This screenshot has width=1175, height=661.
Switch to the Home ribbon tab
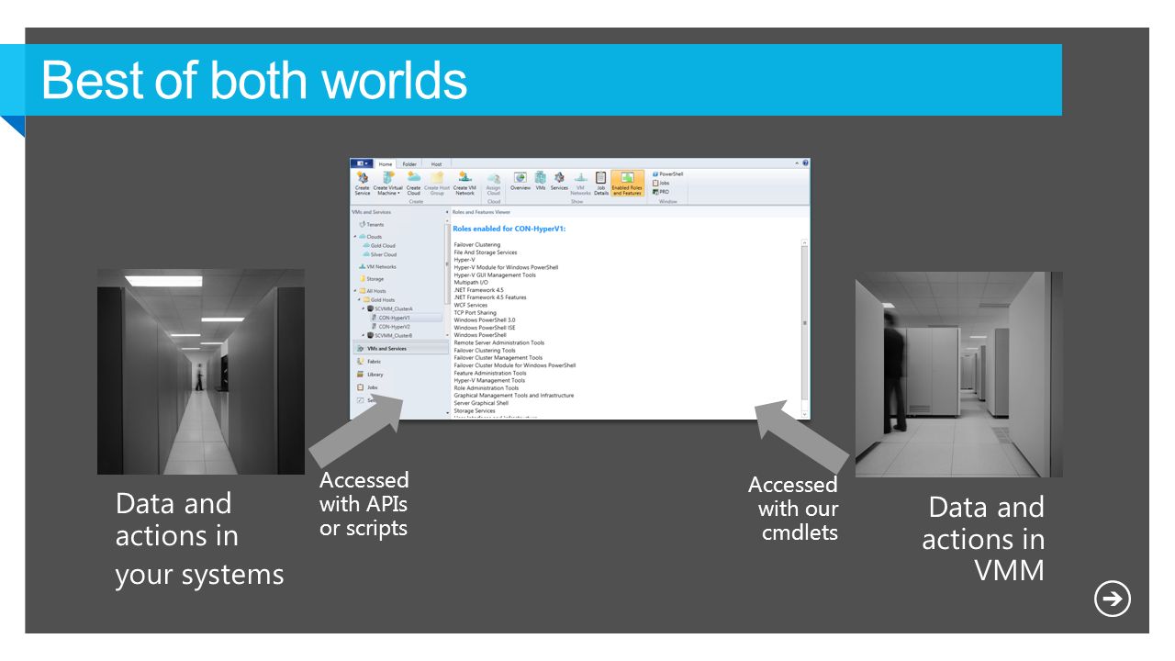pos(386,163)
